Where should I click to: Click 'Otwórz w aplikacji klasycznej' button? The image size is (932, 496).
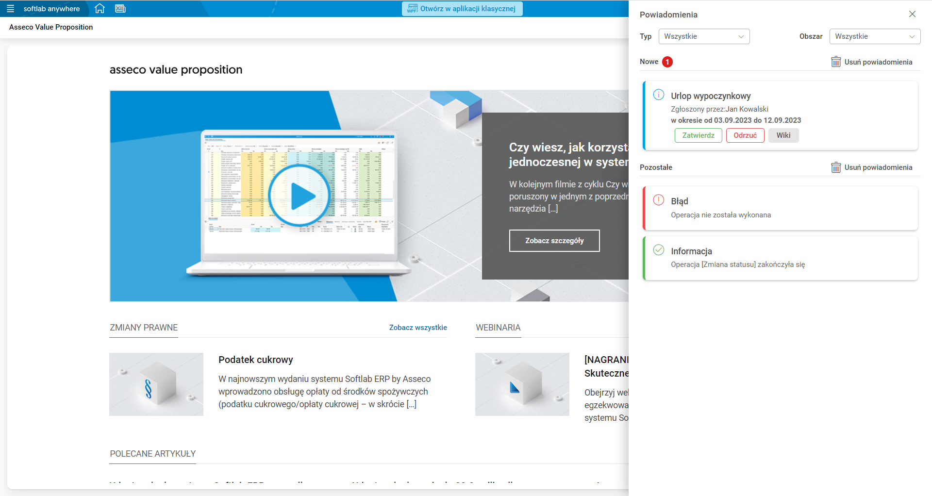point(462,9)
